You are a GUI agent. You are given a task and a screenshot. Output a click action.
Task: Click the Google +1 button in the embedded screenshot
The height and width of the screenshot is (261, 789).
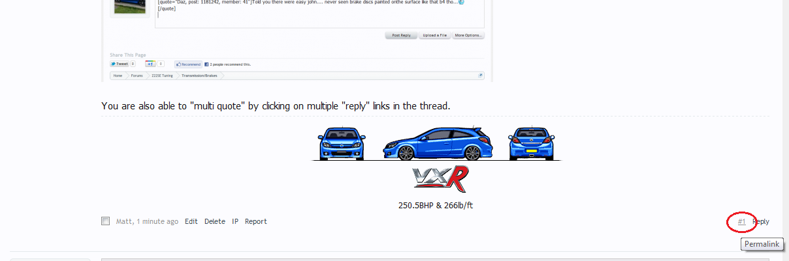coord(151,64)
